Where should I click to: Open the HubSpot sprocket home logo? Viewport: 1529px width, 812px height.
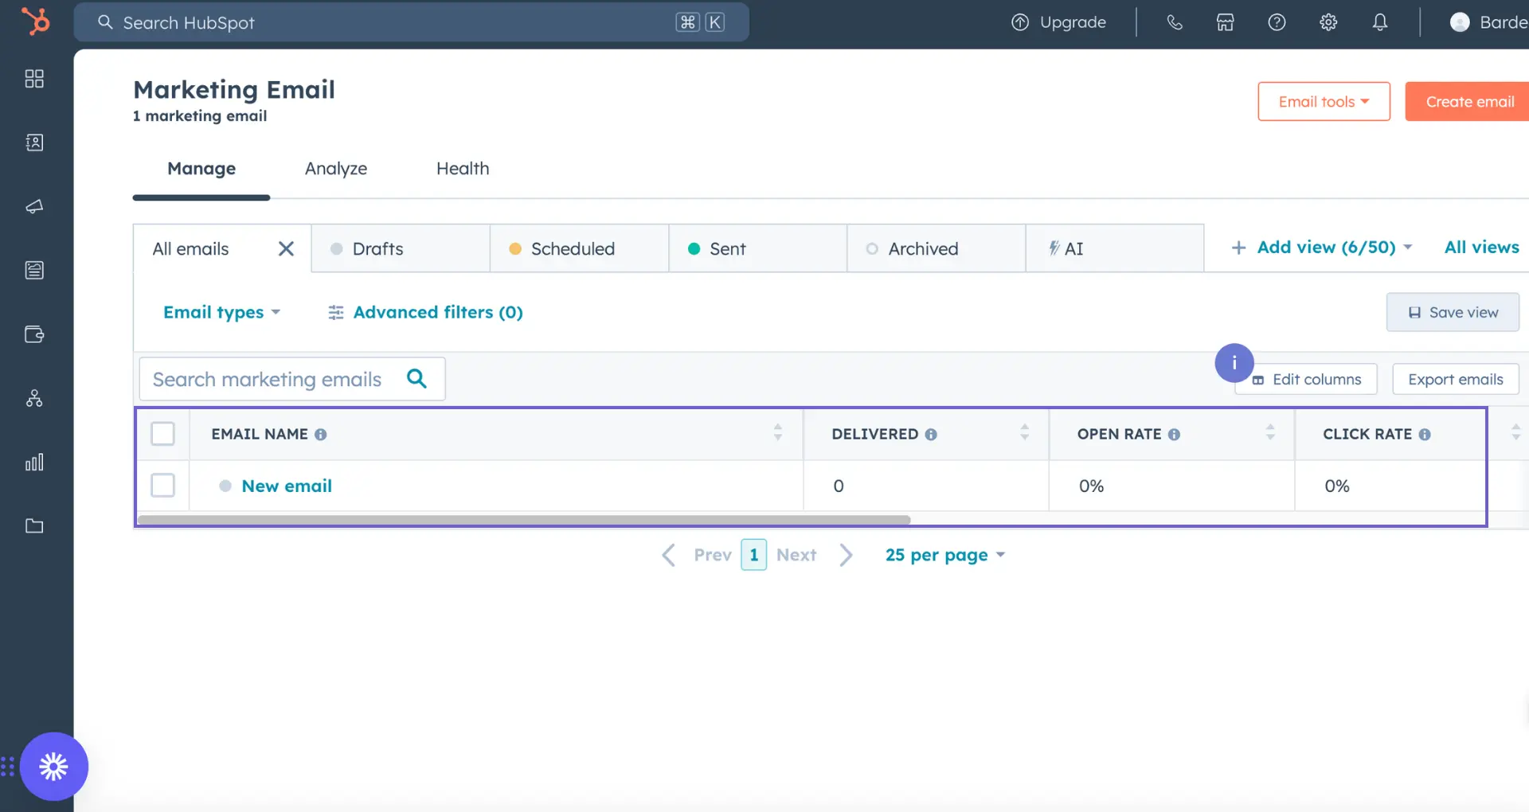click(36, 21)
